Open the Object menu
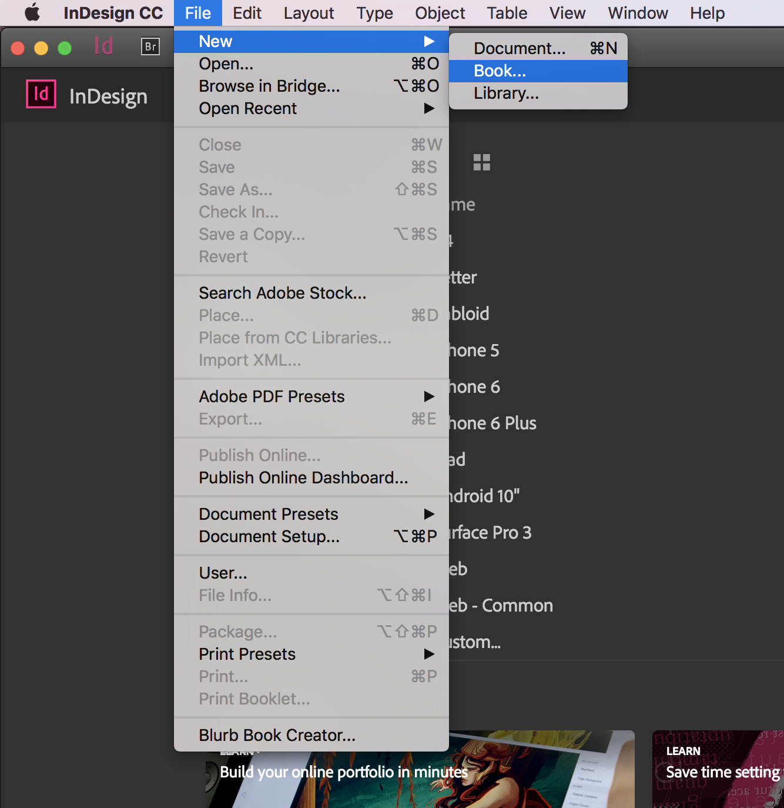The height and width of the screenshot is (808, 784). click(440, 13)
